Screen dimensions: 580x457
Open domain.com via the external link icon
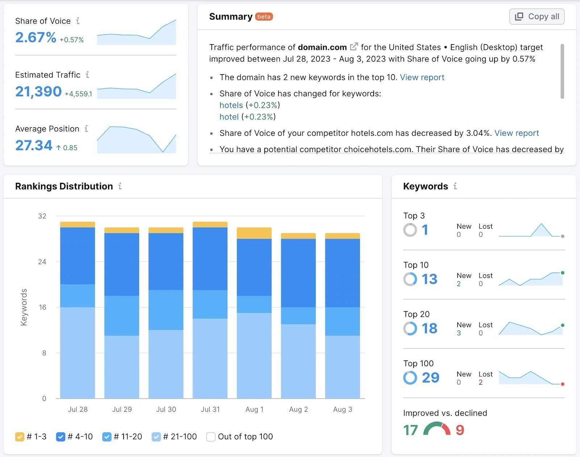353,46
